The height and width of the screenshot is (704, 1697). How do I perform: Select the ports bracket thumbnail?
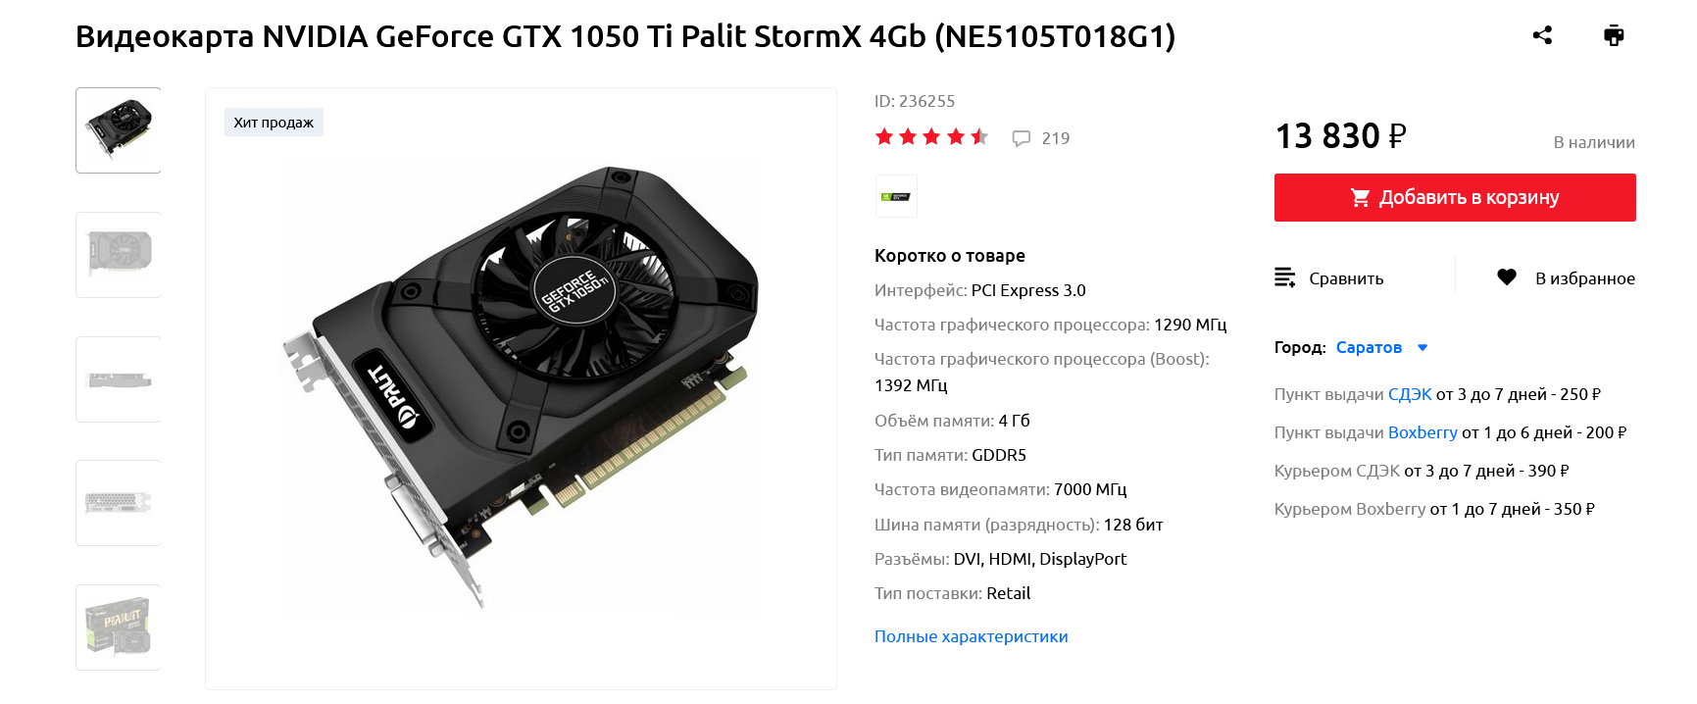click(119, 503)
